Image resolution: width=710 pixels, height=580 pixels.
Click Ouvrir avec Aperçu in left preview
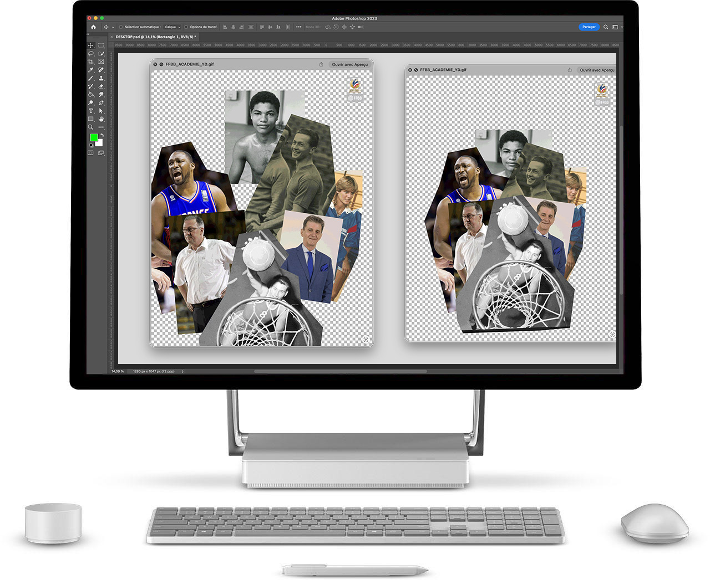(x=349, y=64)
